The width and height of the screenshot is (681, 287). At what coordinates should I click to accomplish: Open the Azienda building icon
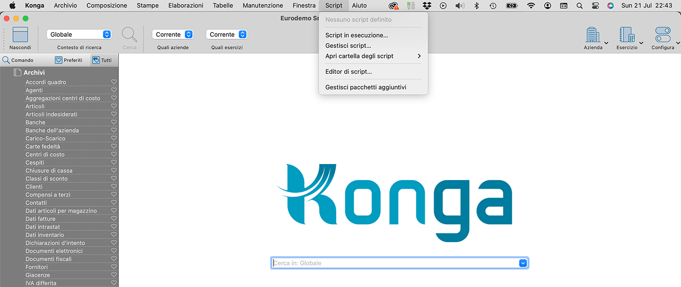(593, 35)
